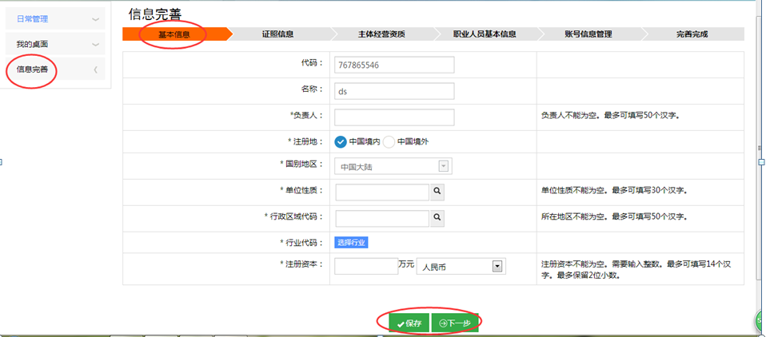Click 下一步 button
The width and height of the screenshot is (766, 337).
455,323
